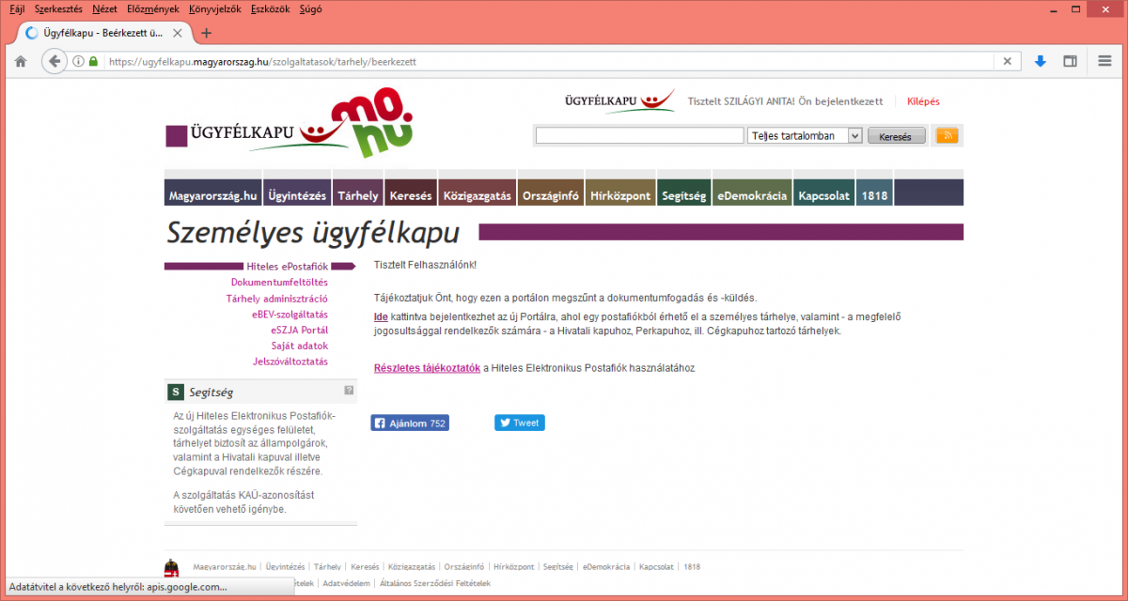Click the orange RSS feed icon
Screen dimensions: 1128x601
(948, 136)
